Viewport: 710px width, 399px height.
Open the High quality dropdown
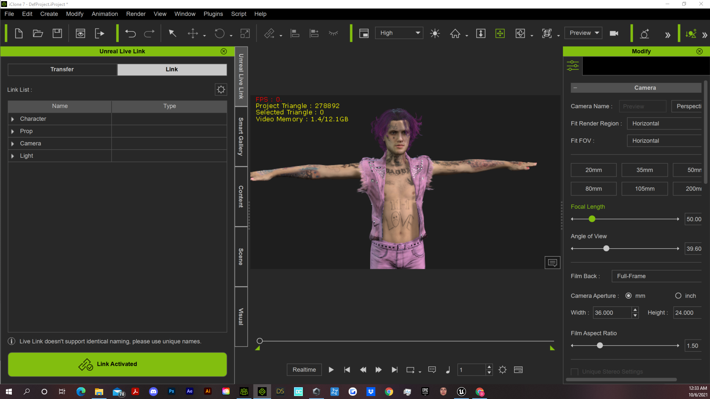[x=399, y=33]
